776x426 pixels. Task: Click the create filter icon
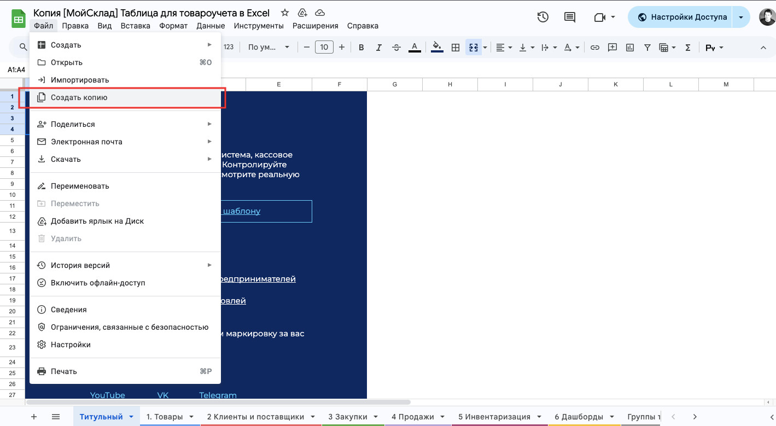[x=647, y=48]
